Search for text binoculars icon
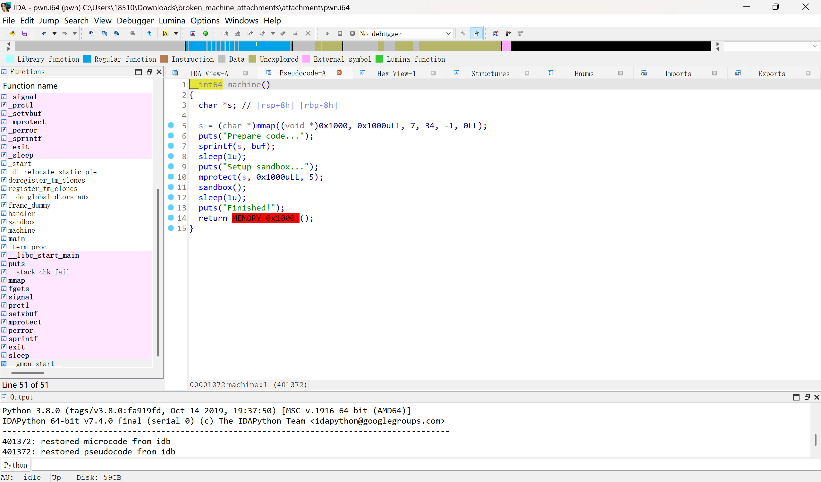The image size is (821, 482). (x=104, y=33)
